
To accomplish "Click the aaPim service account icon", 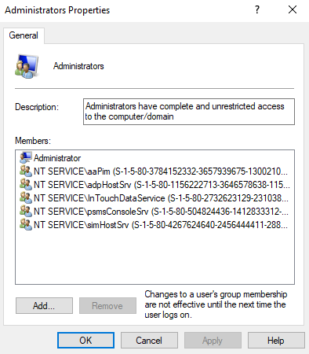I will [x=26, y=171].
